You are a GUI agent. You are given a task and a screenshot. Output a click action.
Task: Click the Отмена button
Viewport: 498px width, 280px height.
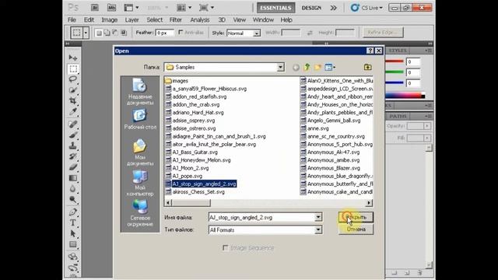point(356,229)
